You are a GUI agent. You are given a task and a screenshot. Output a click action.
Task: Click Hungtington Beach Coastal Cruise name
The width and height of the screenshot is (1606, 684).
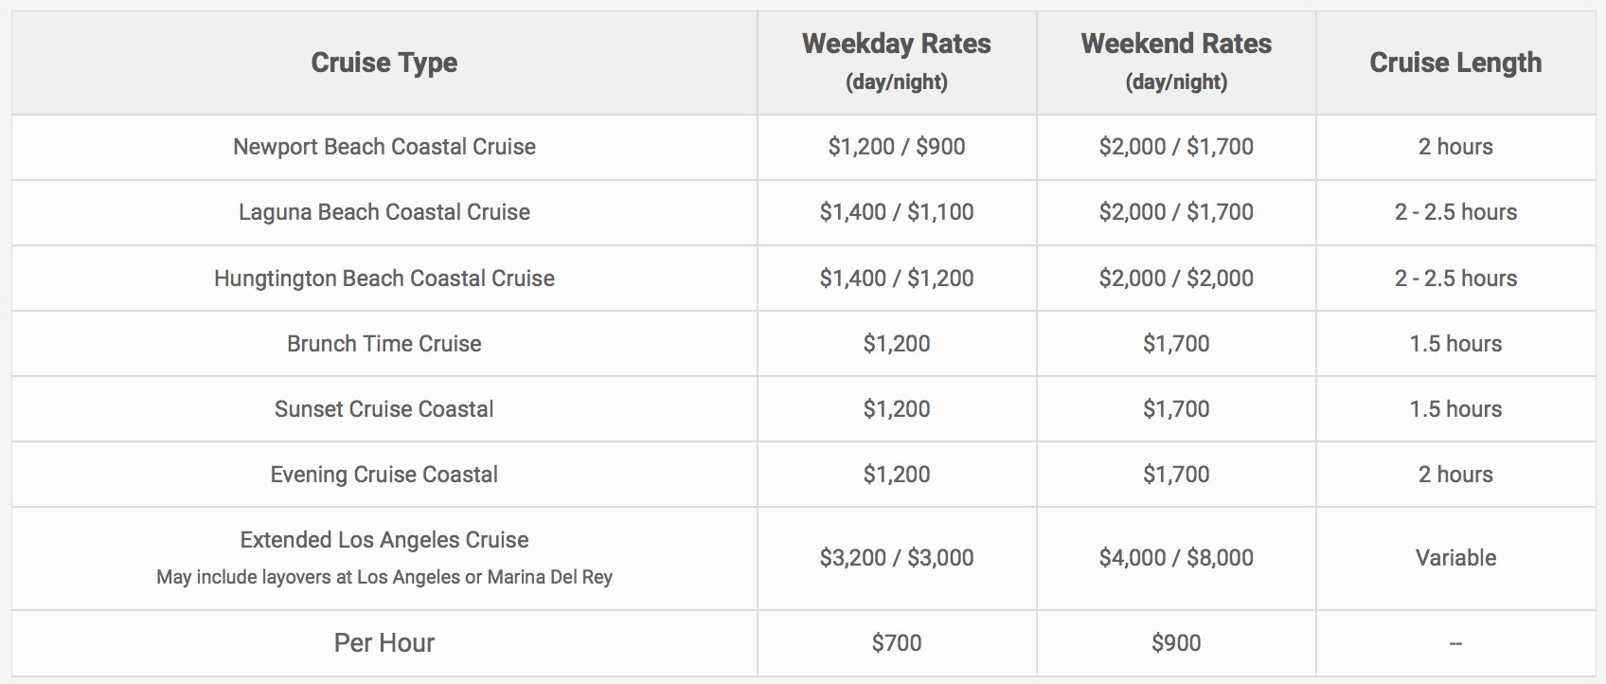click(384, 279)
